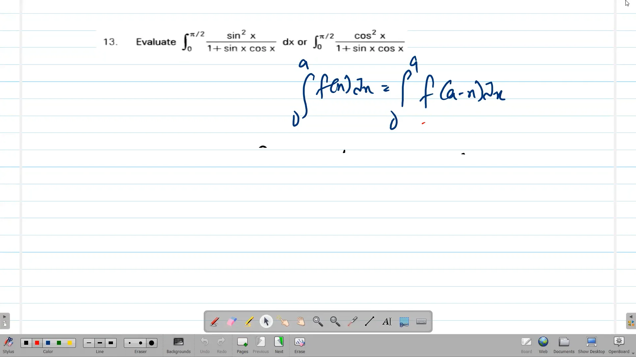
Task: Switch to Web mode
Action: tap(543, 345)
